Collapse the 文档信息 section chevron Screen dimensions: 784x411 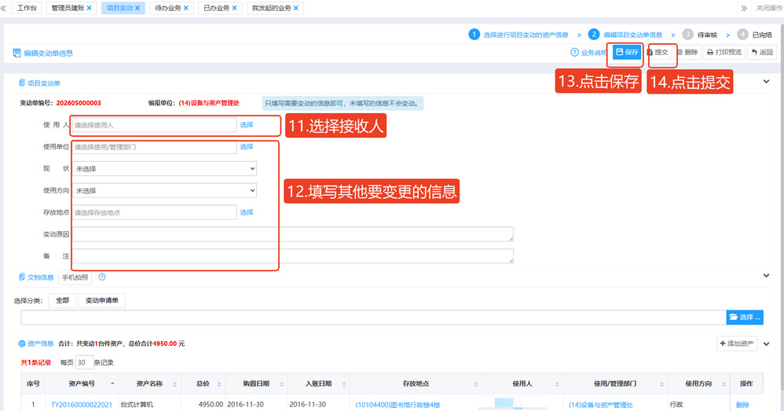(x=766, y=276)
